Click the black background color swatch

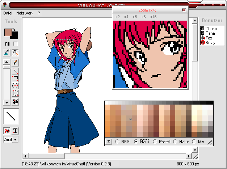(x=15, y=35)
